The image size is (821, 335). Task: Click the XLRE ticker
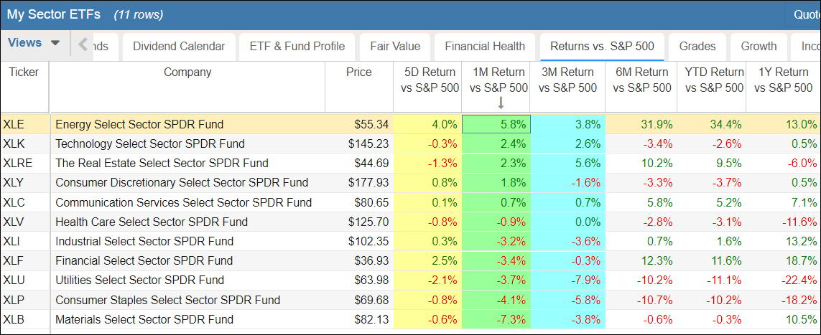click(17, 163)
